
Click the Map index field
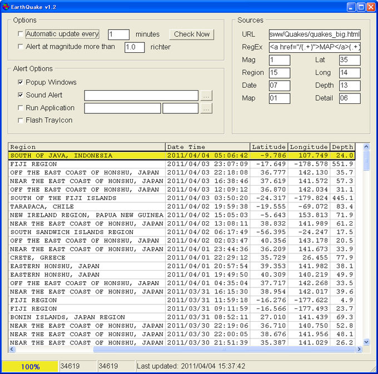point(280,98)
